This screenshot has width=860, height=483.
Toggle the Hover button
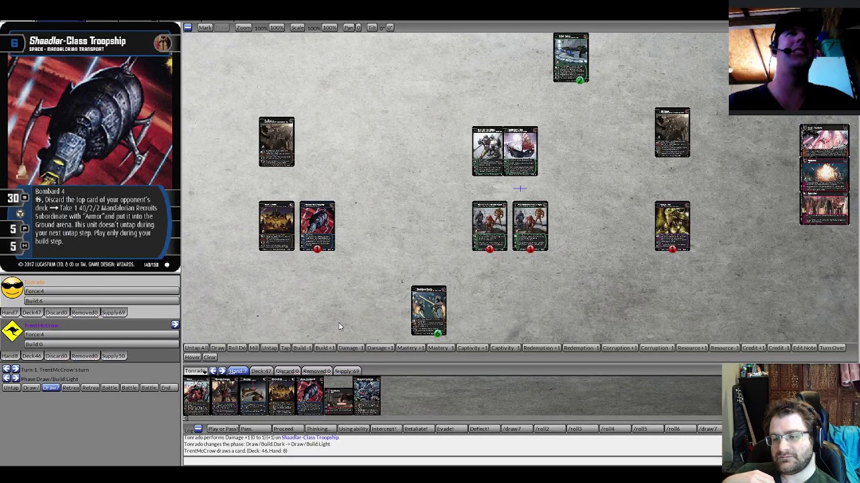coord(193,357)
